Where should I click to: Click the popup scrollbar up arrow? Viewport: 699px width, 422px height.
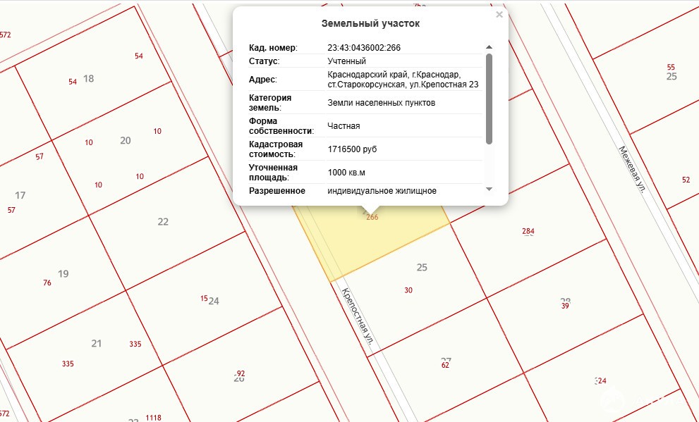(489, 47)
